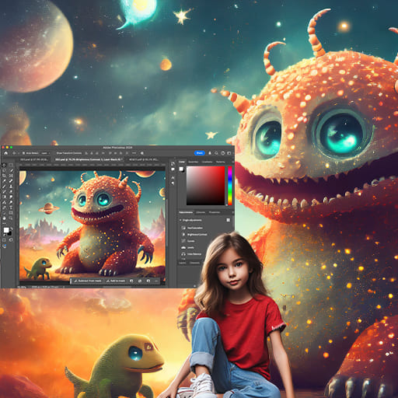Click the gear icon in options bar
Viewport: 398px width, 398px height.
pos(142,153)
